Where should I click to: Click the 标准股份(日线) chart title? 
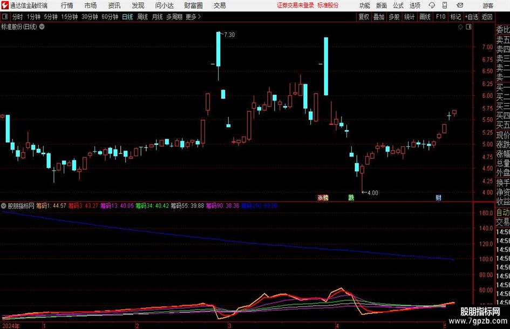19,26
